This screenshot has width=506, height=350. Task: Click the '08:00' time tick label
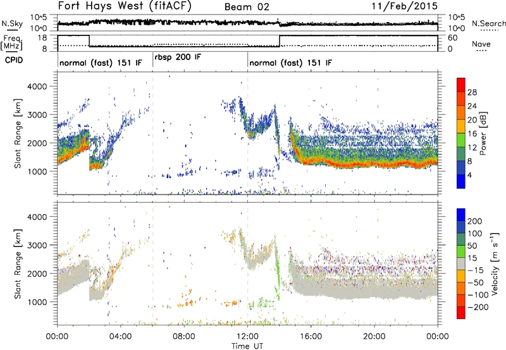point(184,337)
